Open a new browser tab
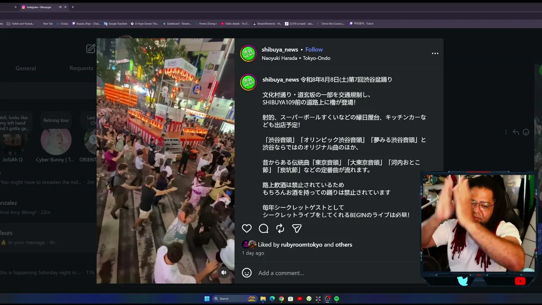 click(x=73, y=7)
